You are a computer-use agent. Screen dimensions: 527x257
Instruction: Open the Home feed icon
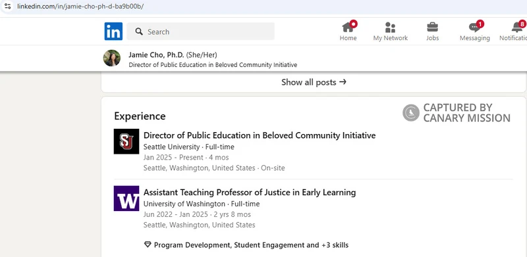pos(348,27)
